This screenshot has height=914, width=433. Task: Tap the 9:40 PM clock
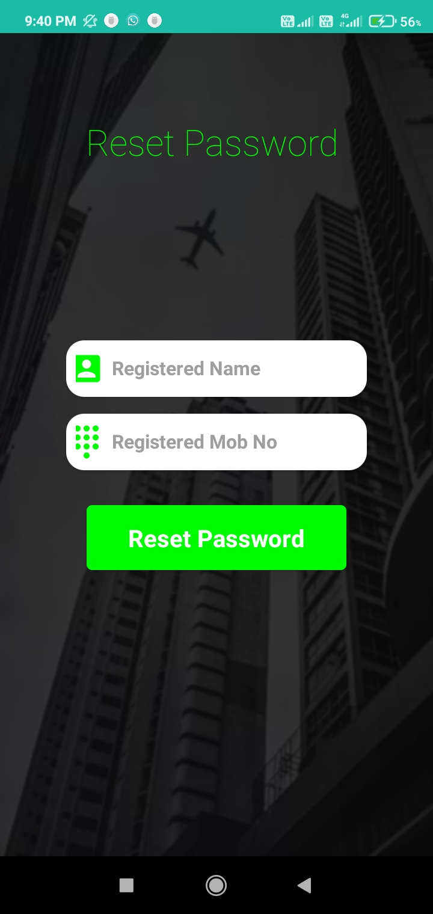point(51,21)
